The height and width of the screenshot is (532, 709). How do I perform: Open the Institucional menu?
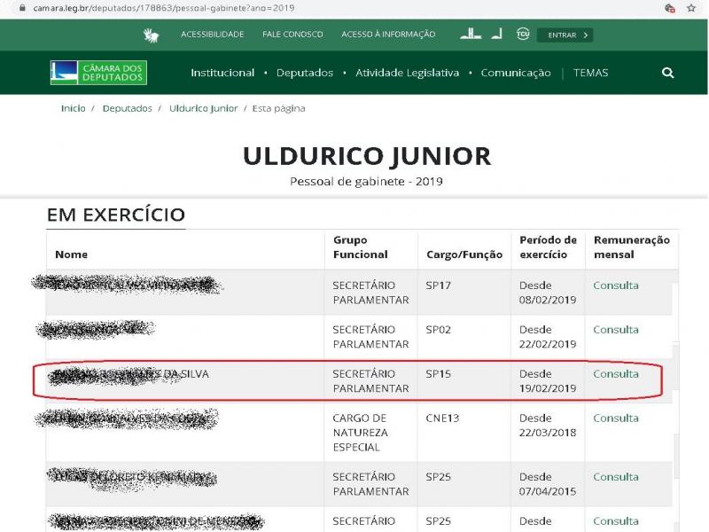click(222, 73)
